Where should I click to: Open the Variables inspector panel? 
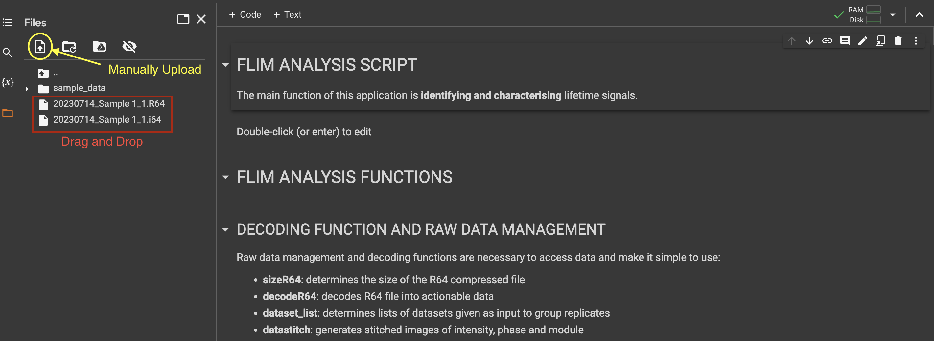click(8, 82)
